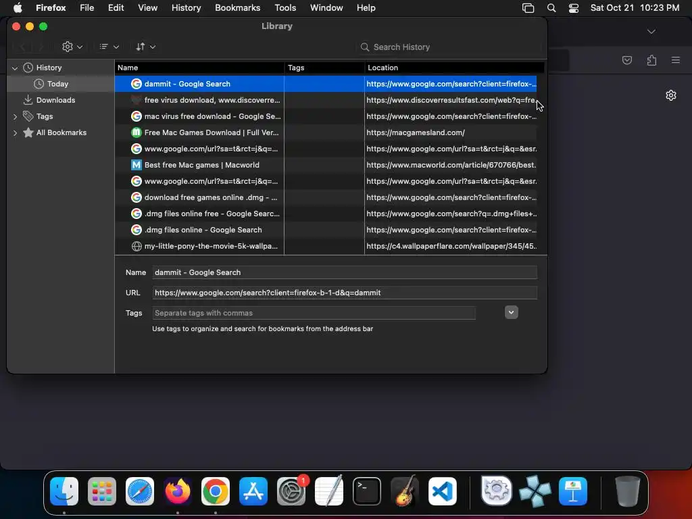Open Keynote from the Dock
This screenshot has width=692, height=519.
573,491
